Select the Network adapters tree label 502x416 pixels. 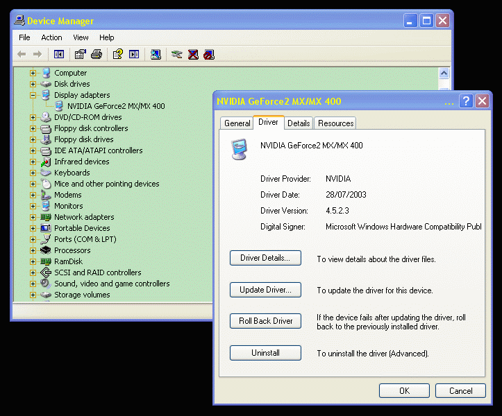[x=84, y=217]
